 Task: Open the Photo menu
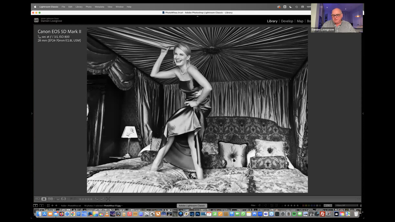click(89, 7)
